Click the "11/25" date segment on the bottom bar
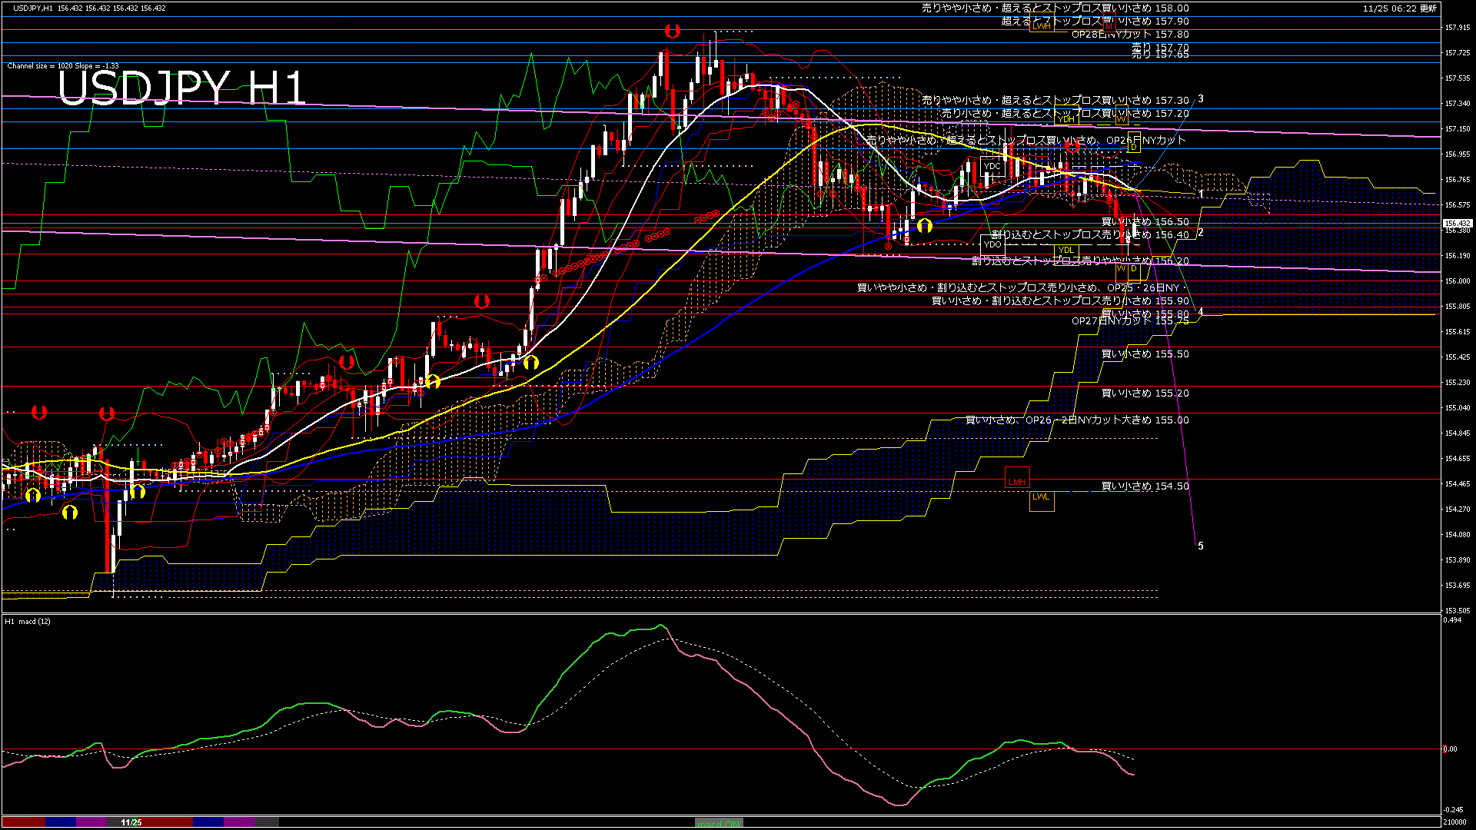1476x830 pixels. tap(132, 822)
